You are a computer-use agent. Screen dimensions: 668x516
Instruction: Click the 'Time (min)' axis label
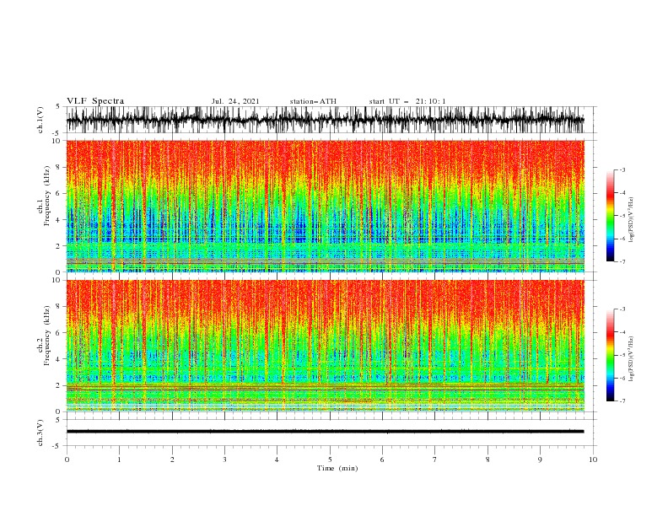click(337, 468)
